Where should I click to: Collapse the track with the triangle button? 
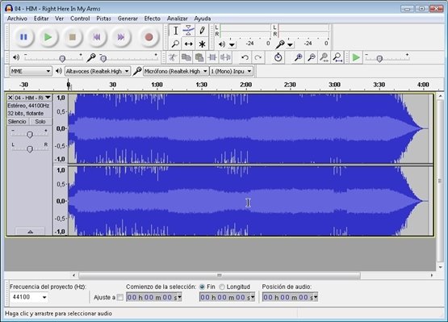(x=31, y=232)
